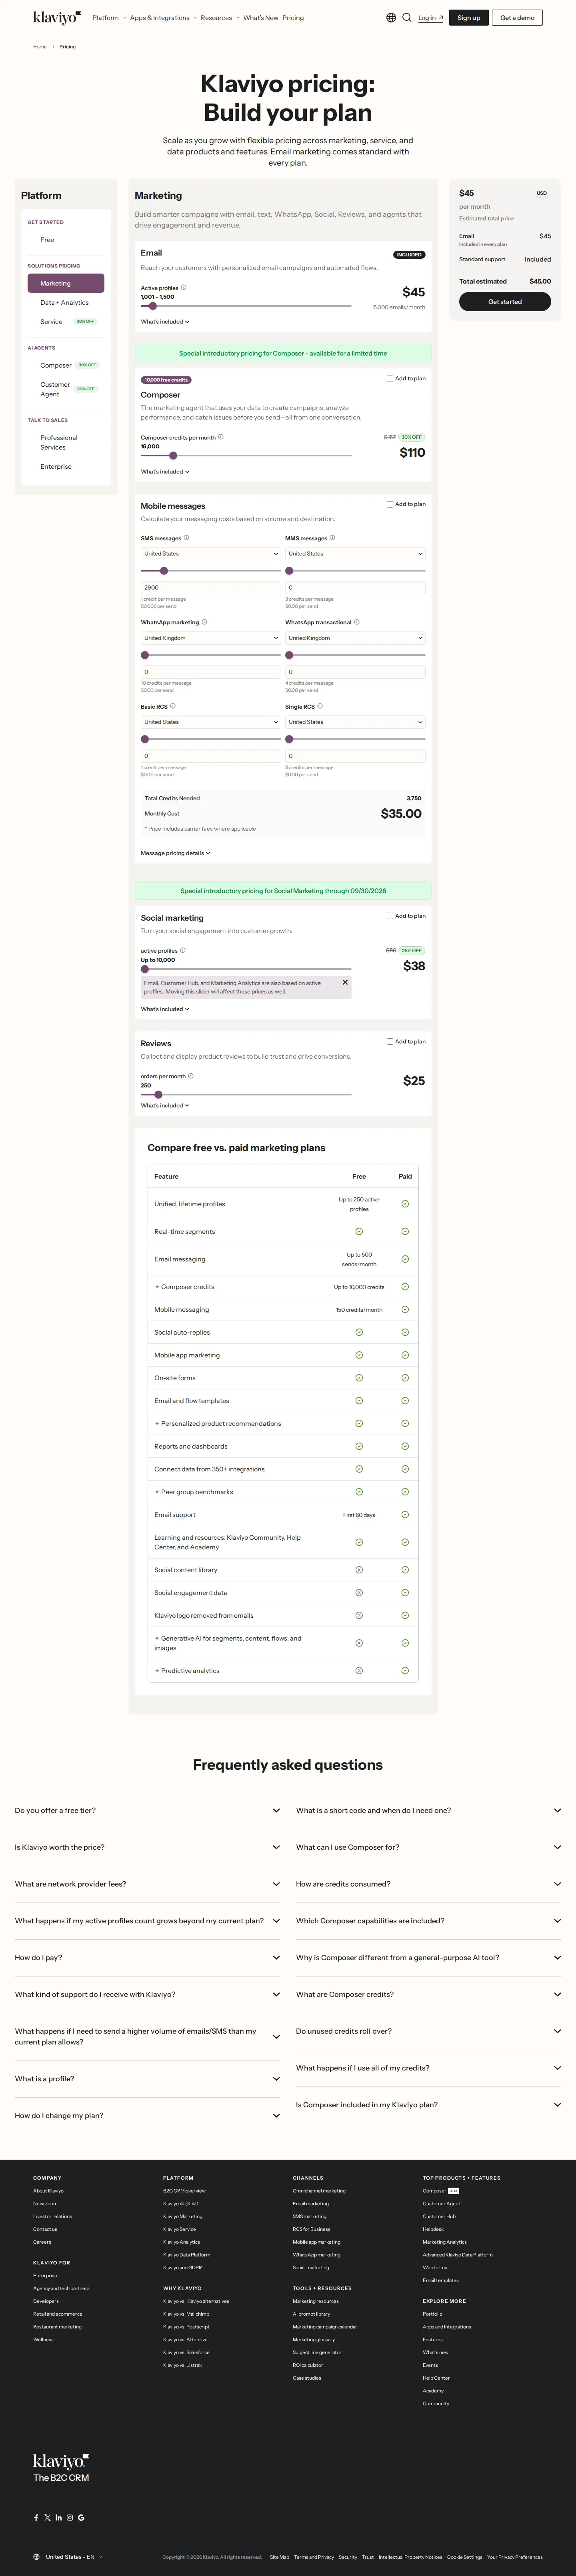The width and height of the screenshot is (576, 2576).
Task: Expand Email What's included
Action: tap(165, 322)
